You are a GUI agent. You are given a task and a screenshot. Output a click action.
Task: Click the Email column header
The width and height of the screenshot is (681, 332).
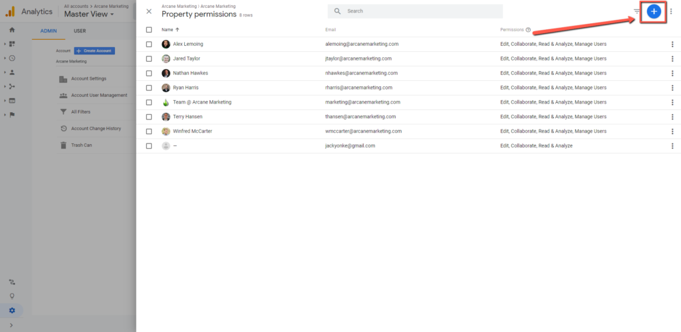click(x=331, y=30)
